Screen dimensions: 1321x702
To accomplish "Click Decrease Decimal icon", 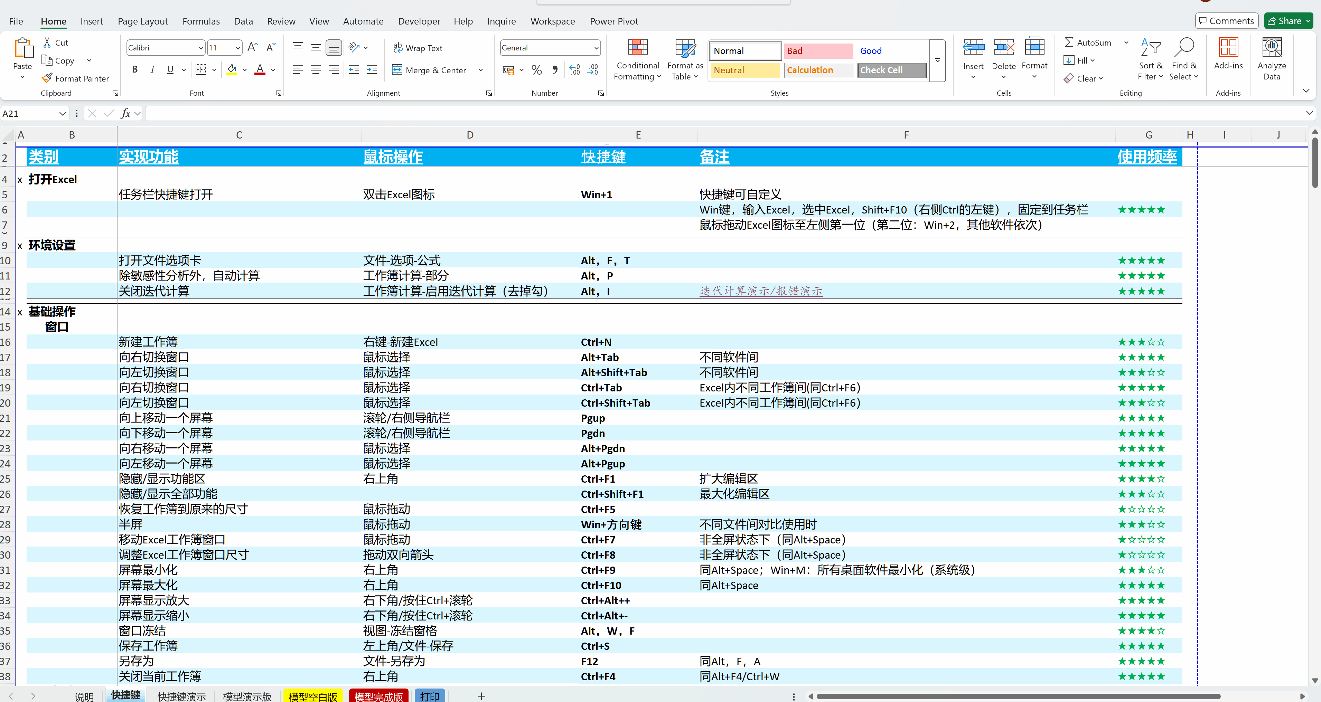I will 593,70.
